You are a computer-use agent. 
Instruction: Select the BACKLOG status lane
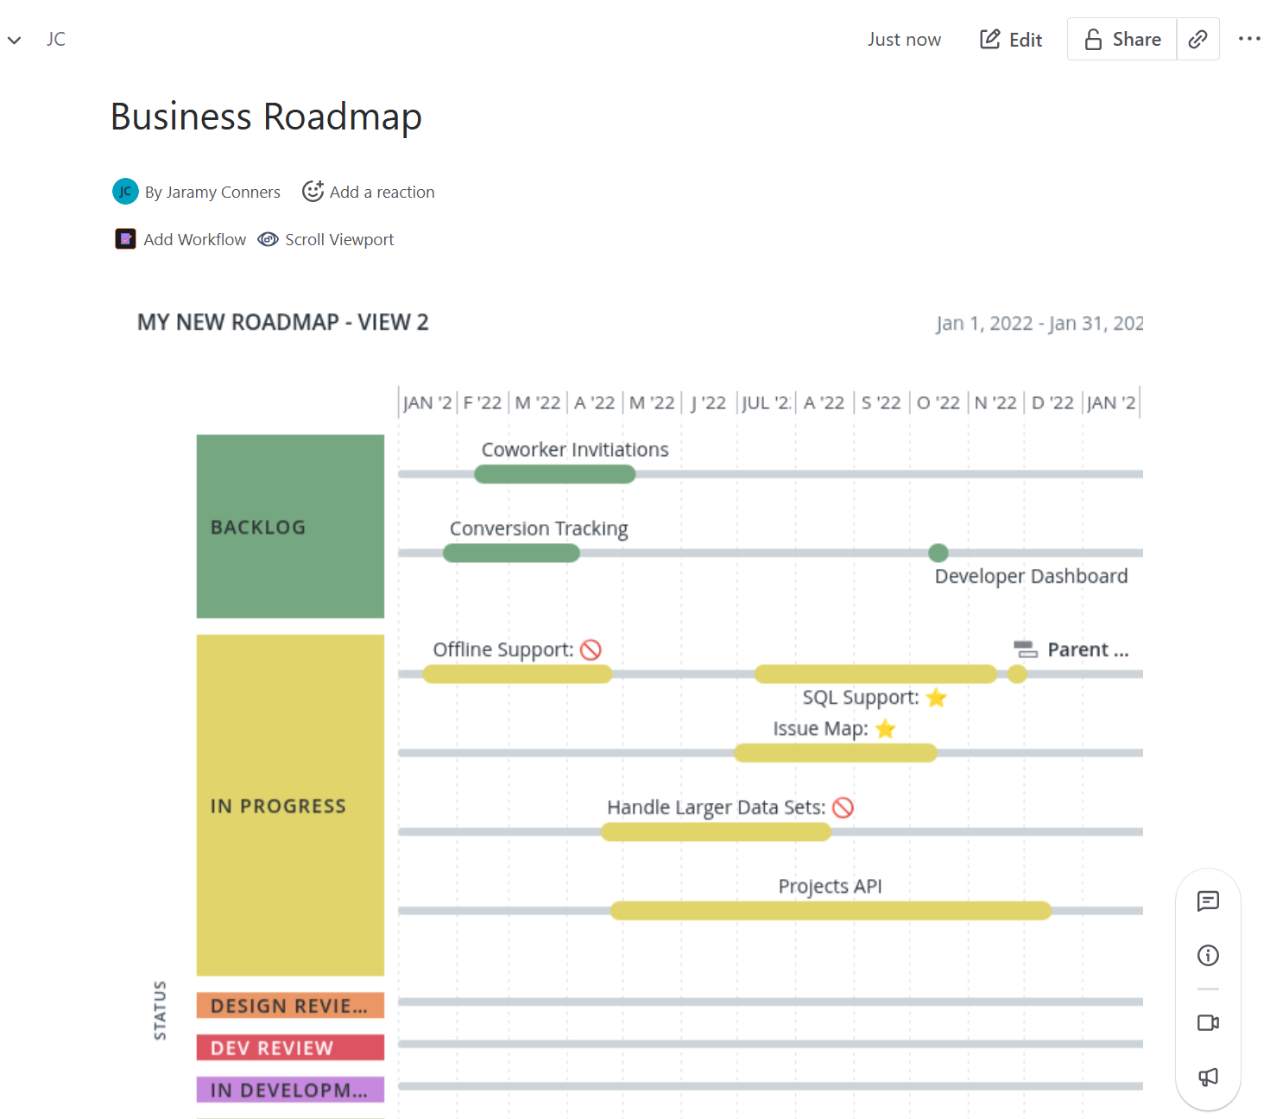(290, 527)
